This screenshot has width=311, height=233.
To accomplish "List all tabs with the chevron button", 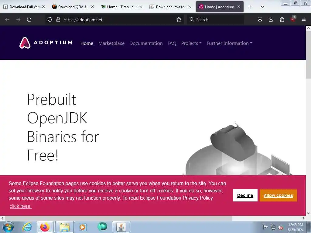I will (262, 7).
